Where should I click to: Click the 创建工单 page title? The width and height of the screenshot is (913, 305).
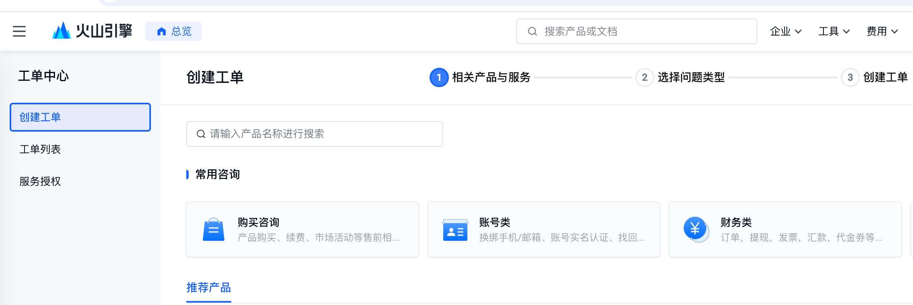[x=215, y=77]
